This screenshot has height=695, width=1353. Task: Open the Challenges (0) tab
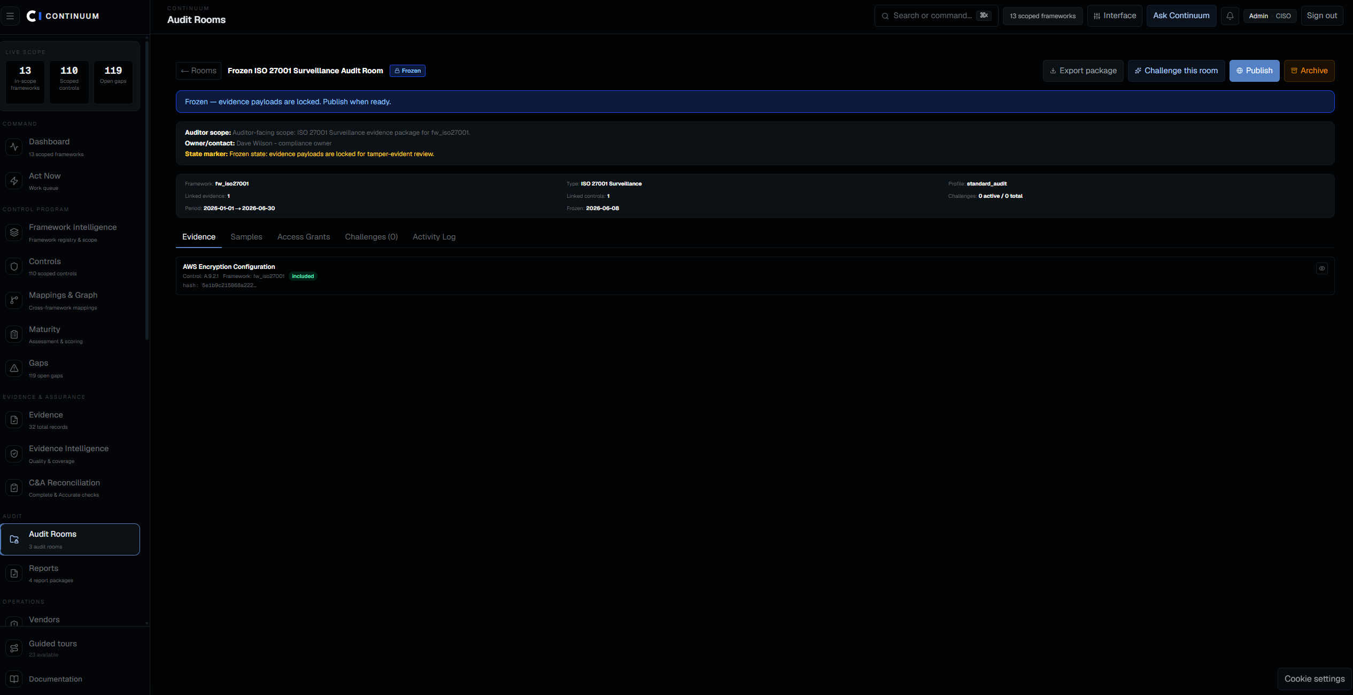click(372, 237)
